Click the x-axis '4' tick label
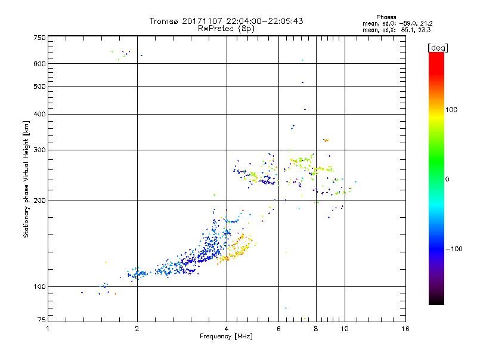477x358 pixels. [x=227, y=329]
